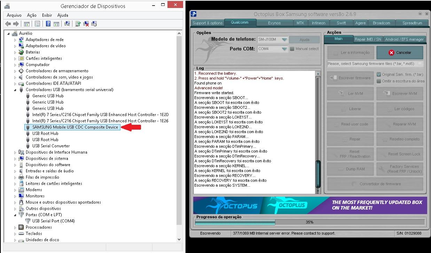Image resolution: width=431 pixels, height=253 pixels.
Task: Click the Back arrow in Device Manager toolbar
Action: tap(8, 24)
